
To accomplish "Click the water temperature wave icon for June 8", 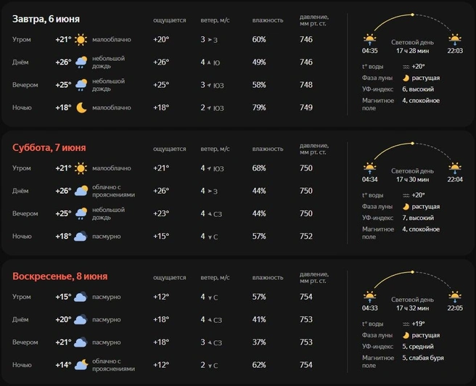I will pos(406,324).
